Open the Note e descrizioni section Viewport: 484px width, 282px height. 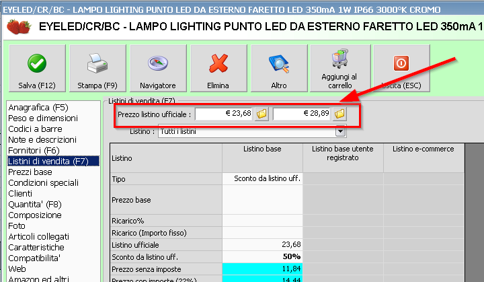tap(42, 140)
